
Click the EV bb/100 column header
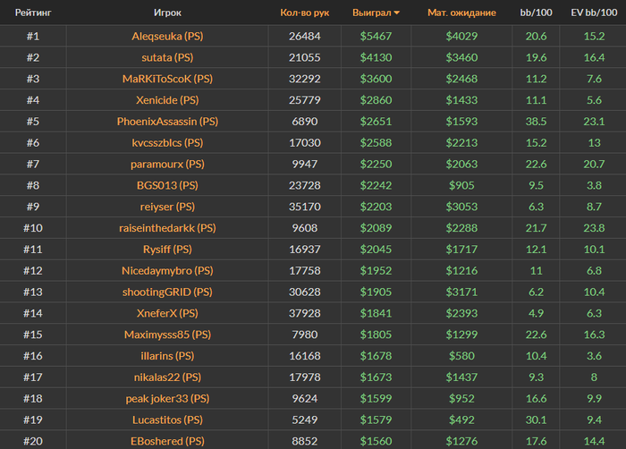594,13
